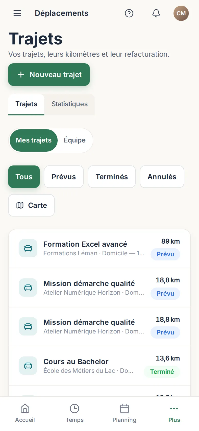Select Équipe segment
Viewport: 199px width, 431px height.
[x=74, y=140]
